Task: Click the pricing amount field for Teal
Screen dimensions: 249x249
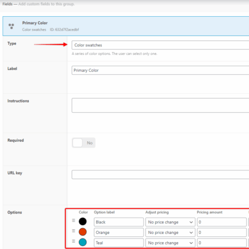Action: [222, 243]
